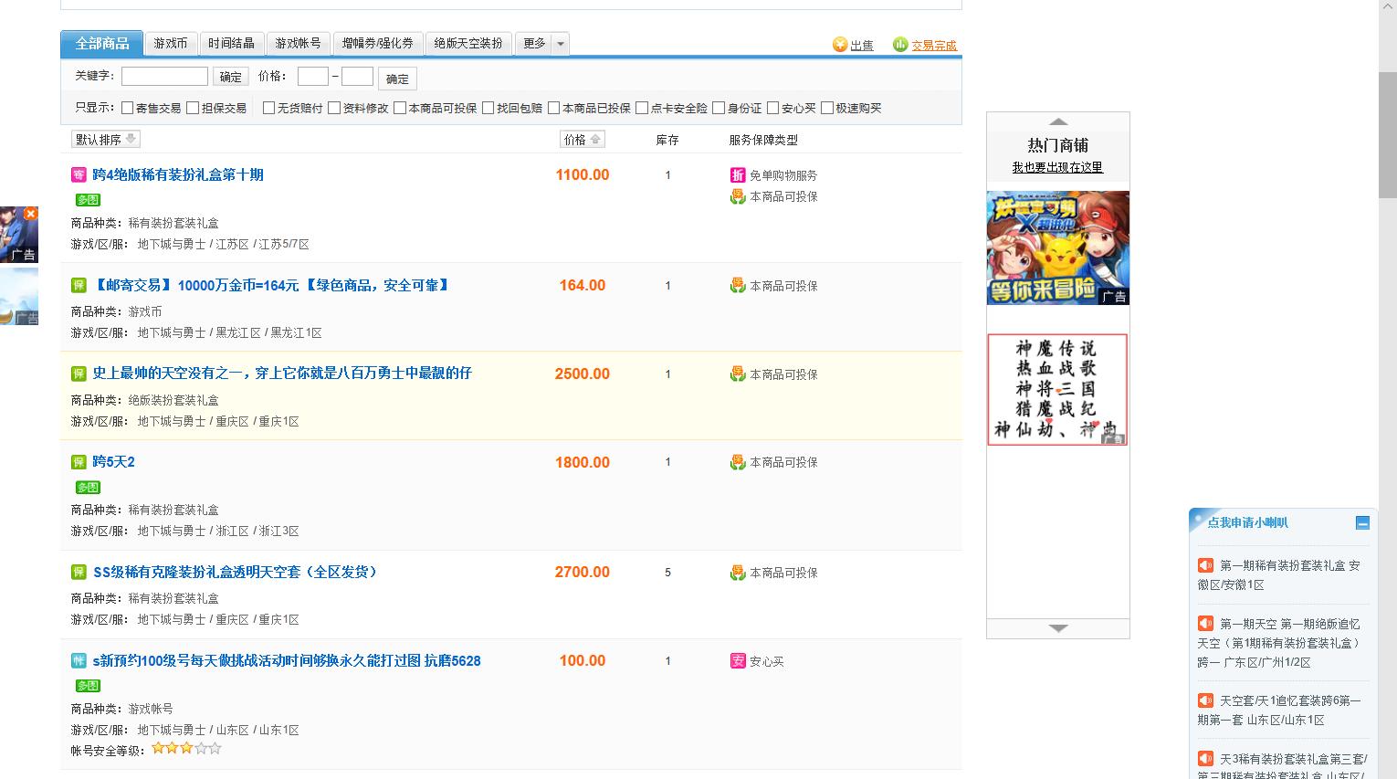The image size is (1397, 779).
Task: Click the fourth star in the account rating
Action: [x=200, y=747]
